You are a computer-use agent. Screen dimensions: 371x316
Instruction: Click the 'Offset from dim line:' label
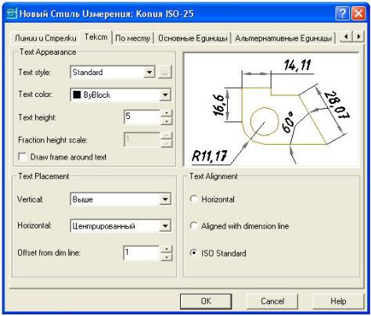pos(49,253)
